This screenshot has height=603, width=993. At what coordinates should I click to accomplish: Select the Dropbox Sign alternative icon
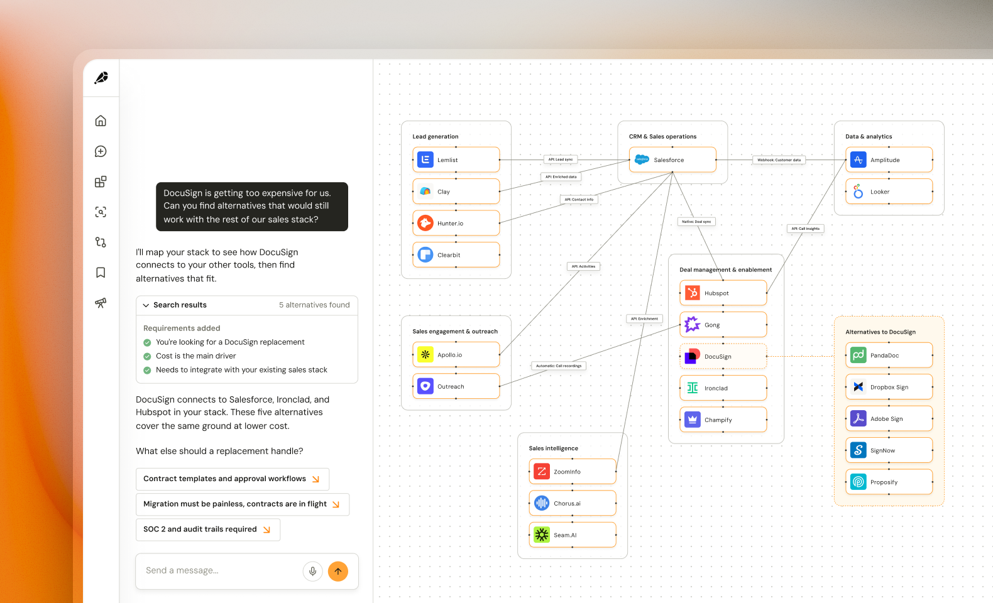coord(858,387)
